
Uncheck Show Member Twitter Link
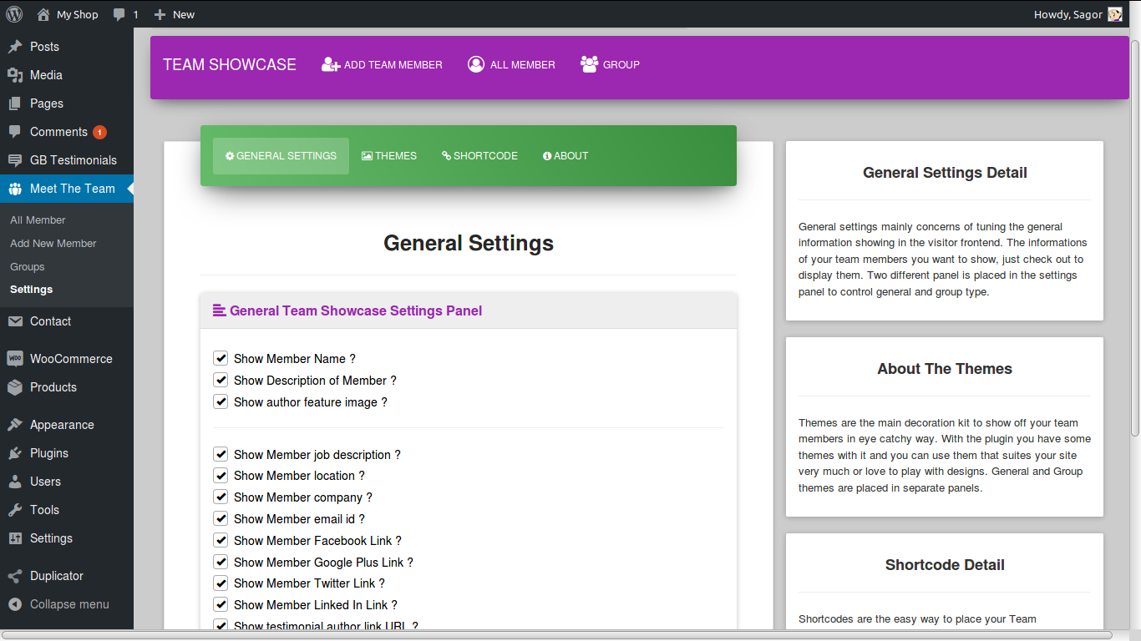(x=221, y=583)
